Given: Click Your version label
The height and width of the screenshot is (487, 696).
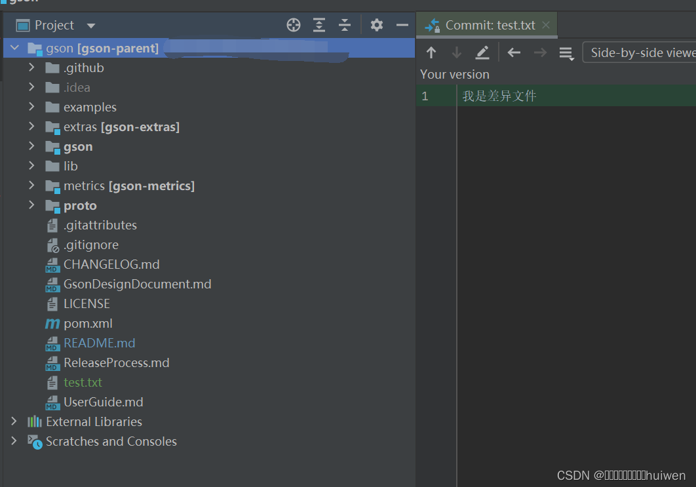Looking at the screenshot, I should pos(455,74).
